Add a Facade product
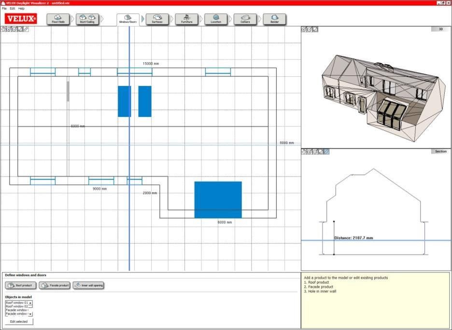This screenshot has width=452, height=330. 55,286
